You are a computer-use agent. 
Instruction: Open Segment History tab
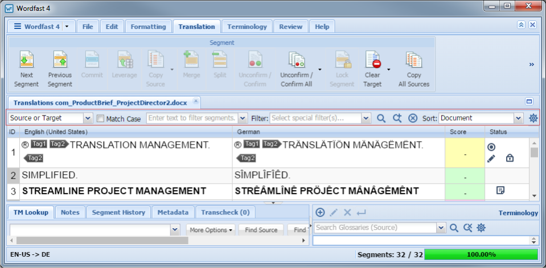[x=118, y=212]
